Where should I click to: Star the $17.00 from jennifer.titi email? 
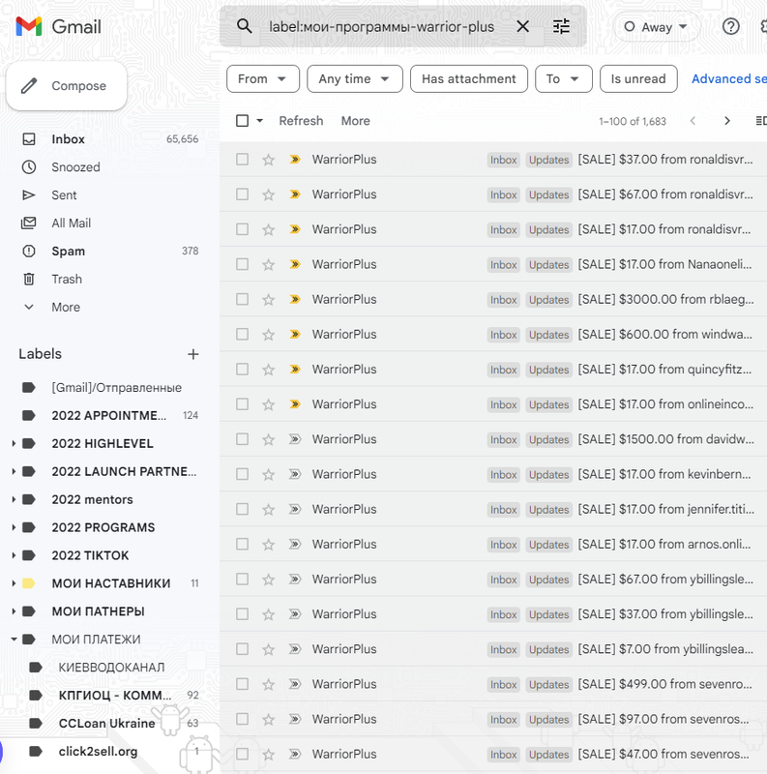[268, 510]
